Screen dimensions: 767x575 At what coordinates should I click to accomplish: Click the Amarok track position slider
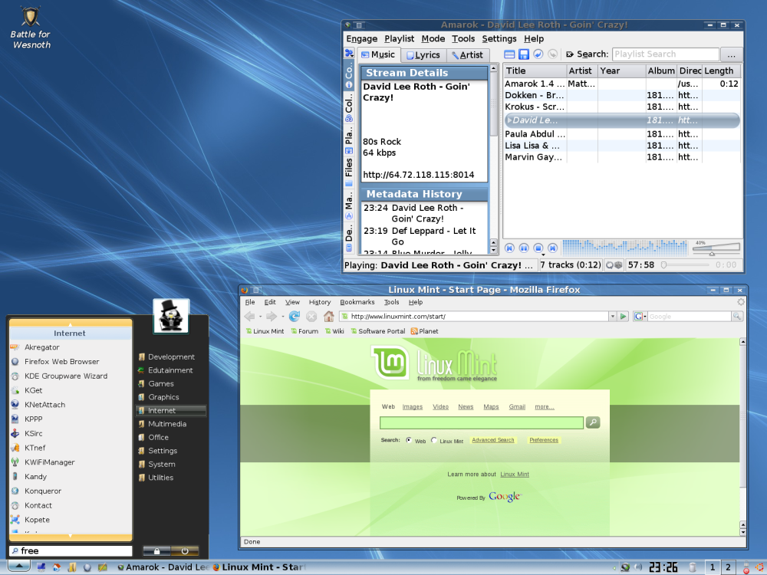pyautogui.click(x=686, y=265)
